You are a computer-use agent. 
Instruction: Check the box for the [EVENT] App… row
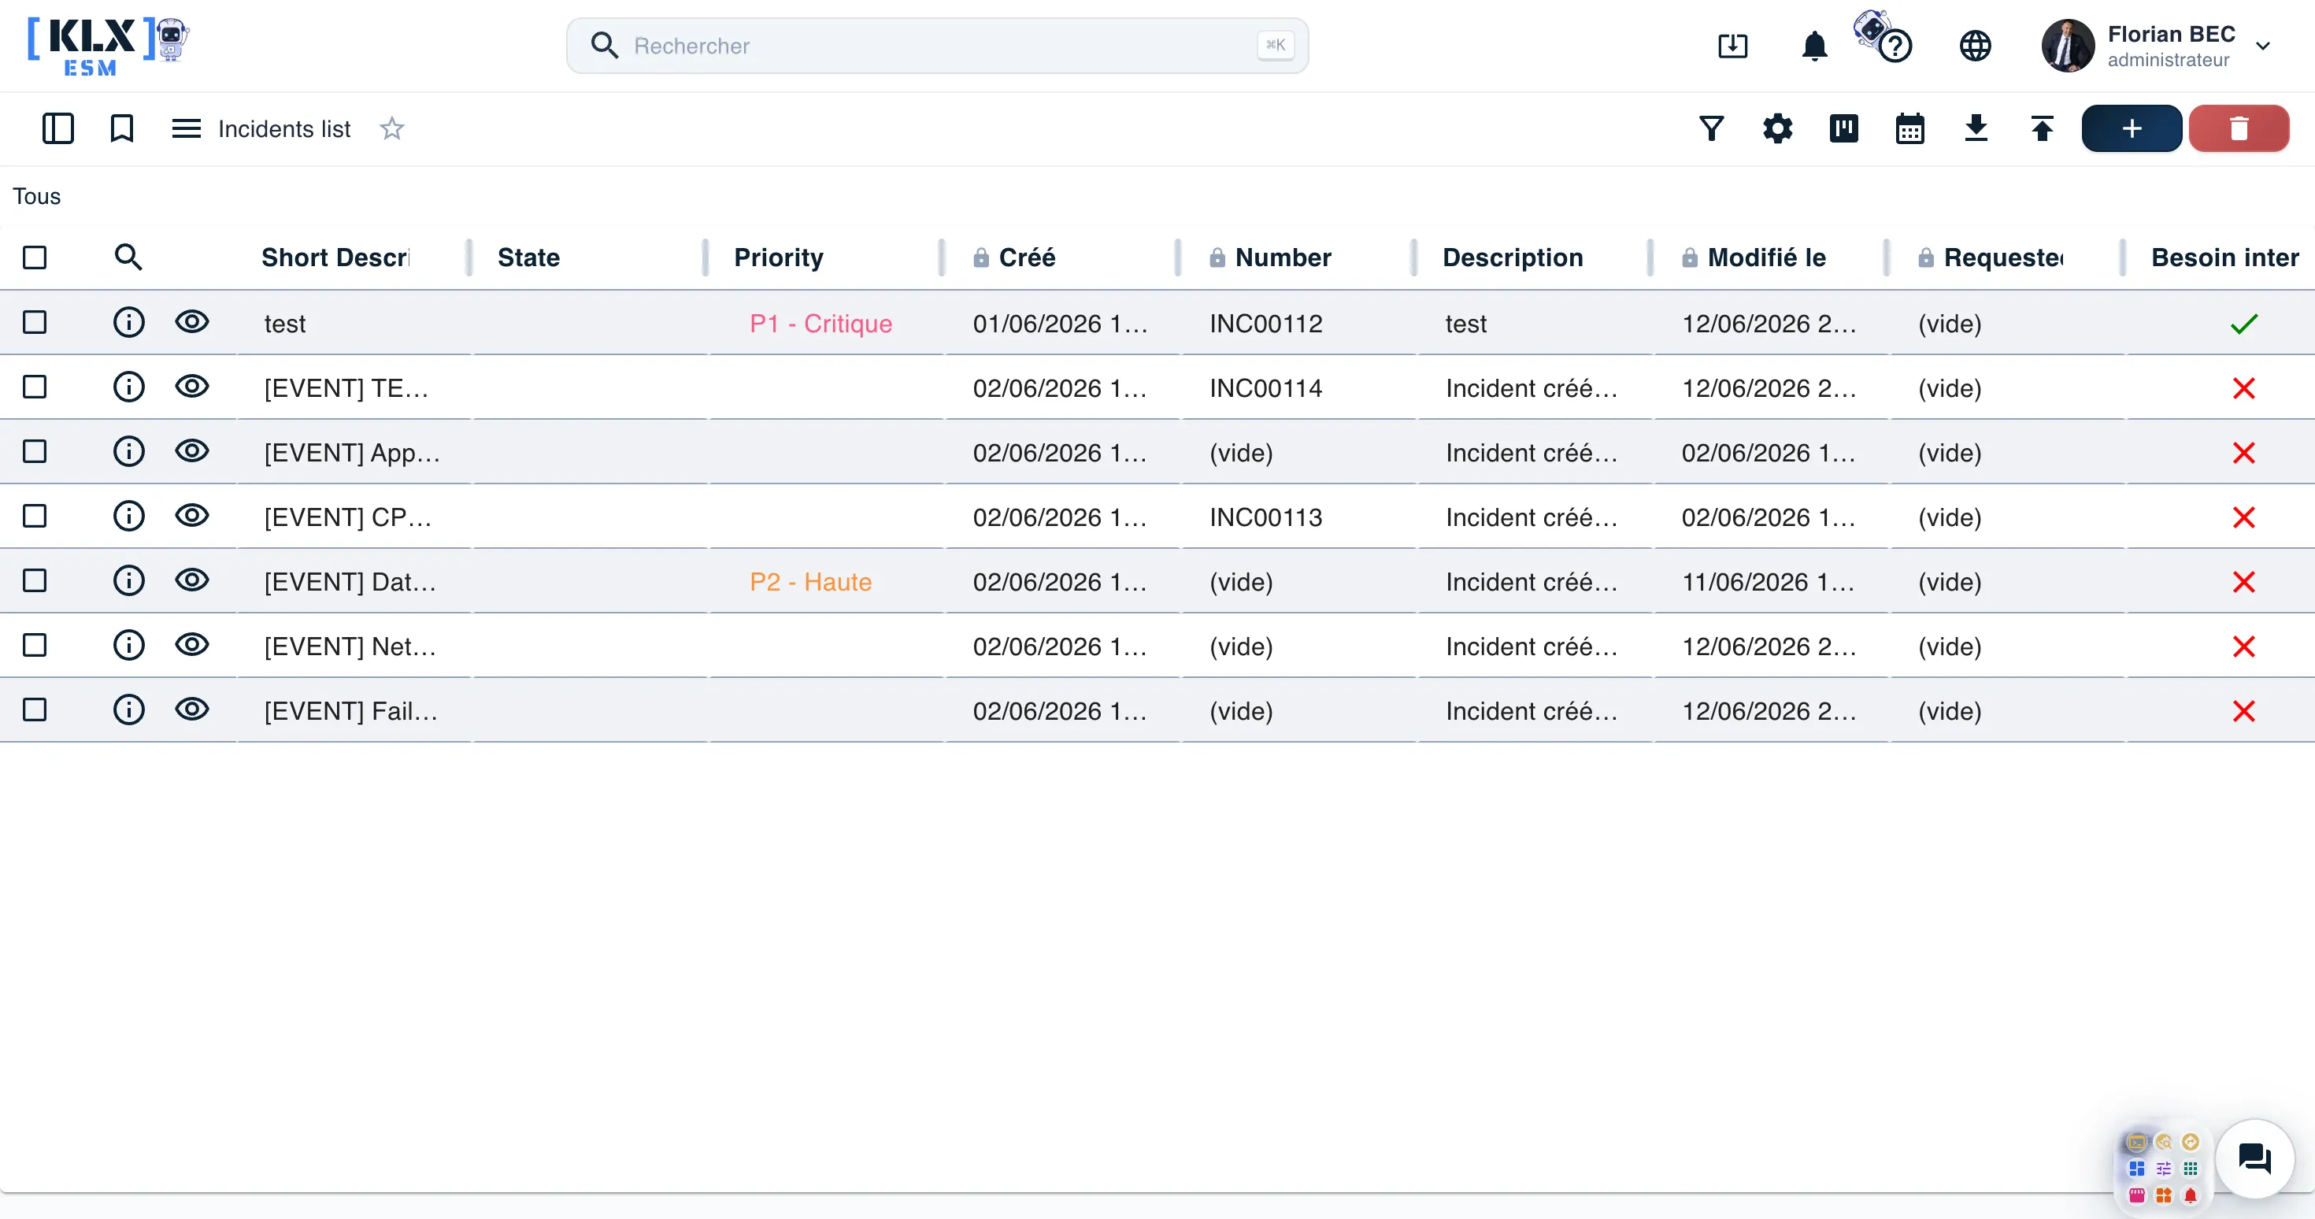click(34, 451)
